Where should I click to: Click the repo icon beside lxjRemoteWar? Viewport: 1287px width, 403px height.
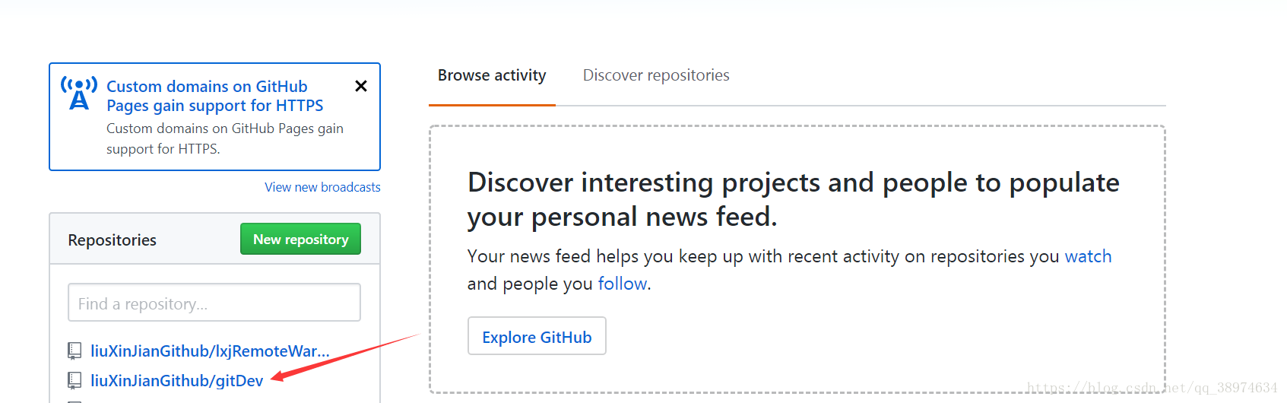74,351
